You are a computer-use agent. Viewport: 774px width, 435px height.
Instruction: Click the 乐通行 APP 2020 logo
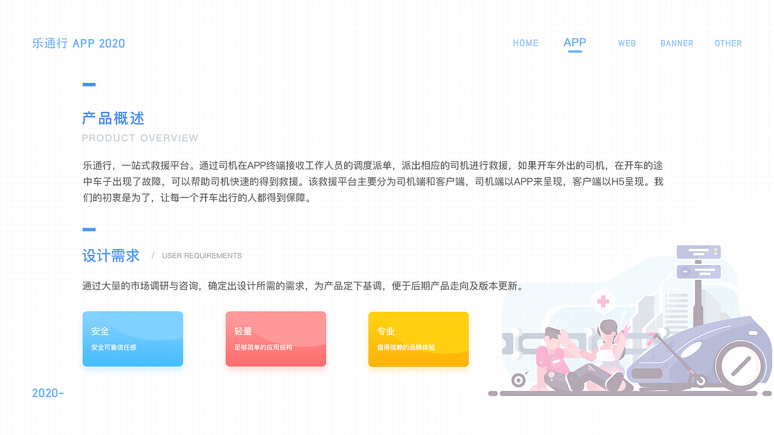pos(79,43)
